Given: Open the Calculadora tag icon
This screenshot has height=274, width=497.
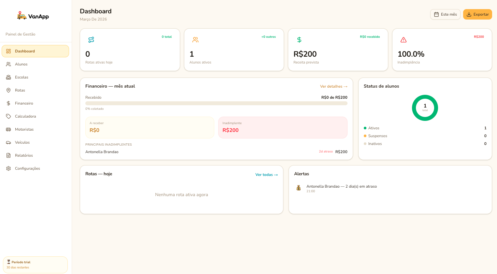Looking at the screenshot, I should coord(8,116).
